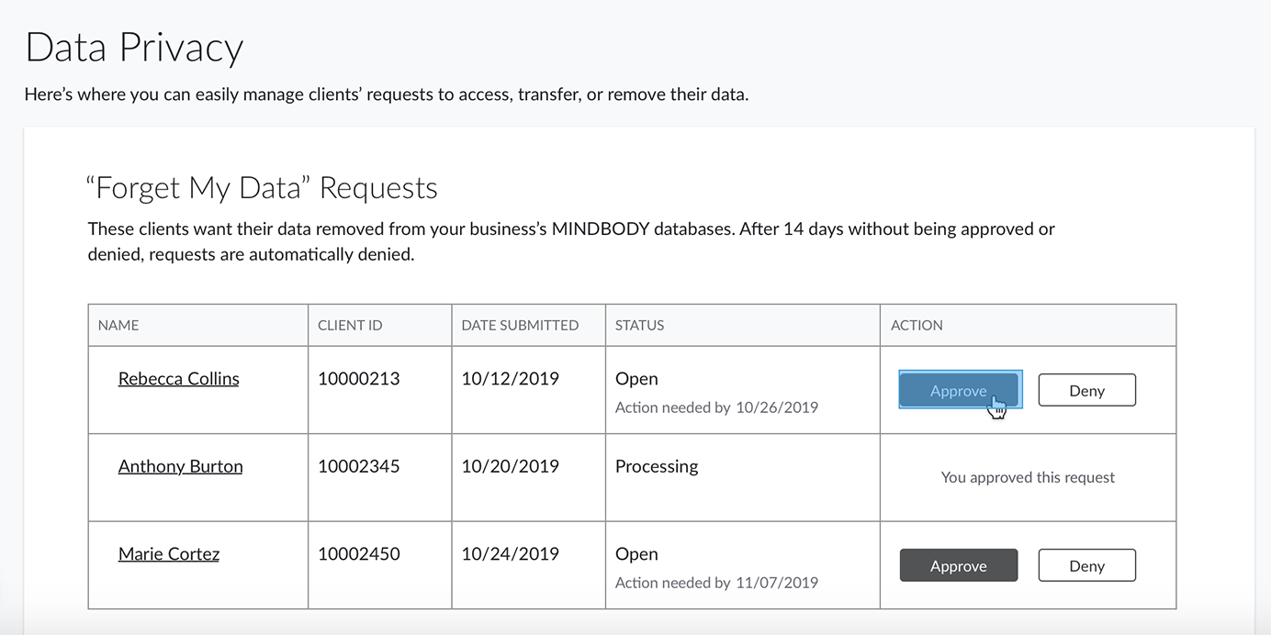Deny Rebecca Collins' forget data request
This screenshot has width=1271, height=635.
tap(1086, 390)
